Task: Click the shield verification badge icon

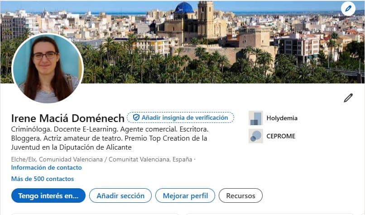Action: click(x=136, y=117)
